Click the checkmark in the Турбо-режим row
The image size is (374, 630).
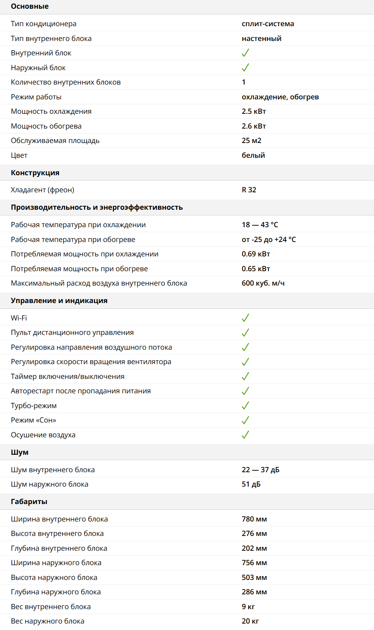coord(245,405)
